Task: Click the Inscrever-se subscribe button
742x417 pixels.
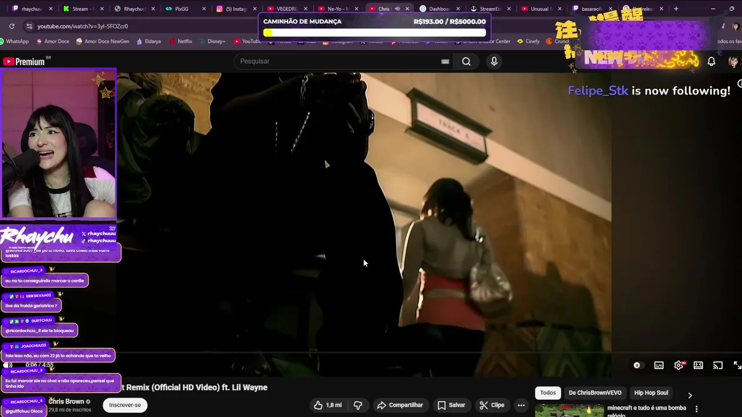Action: [x=125, y=405]
